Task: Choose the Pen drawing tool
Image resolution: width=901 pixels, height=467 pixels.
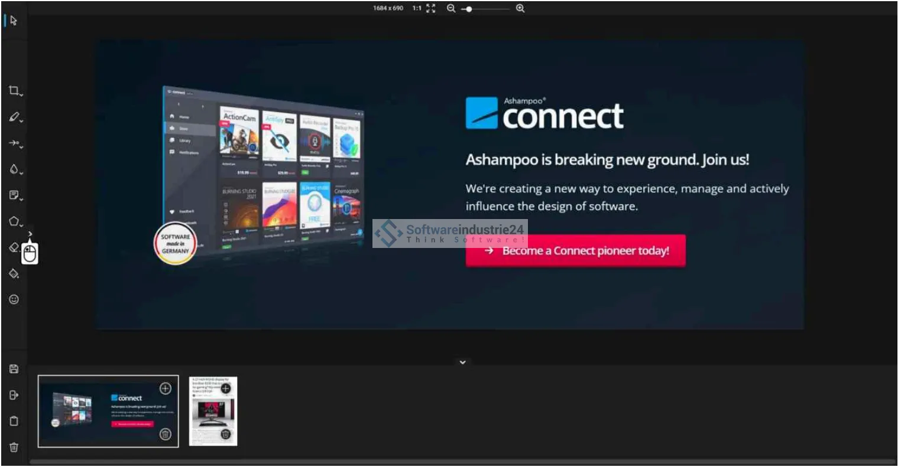Action: click(x=14, y=117)
